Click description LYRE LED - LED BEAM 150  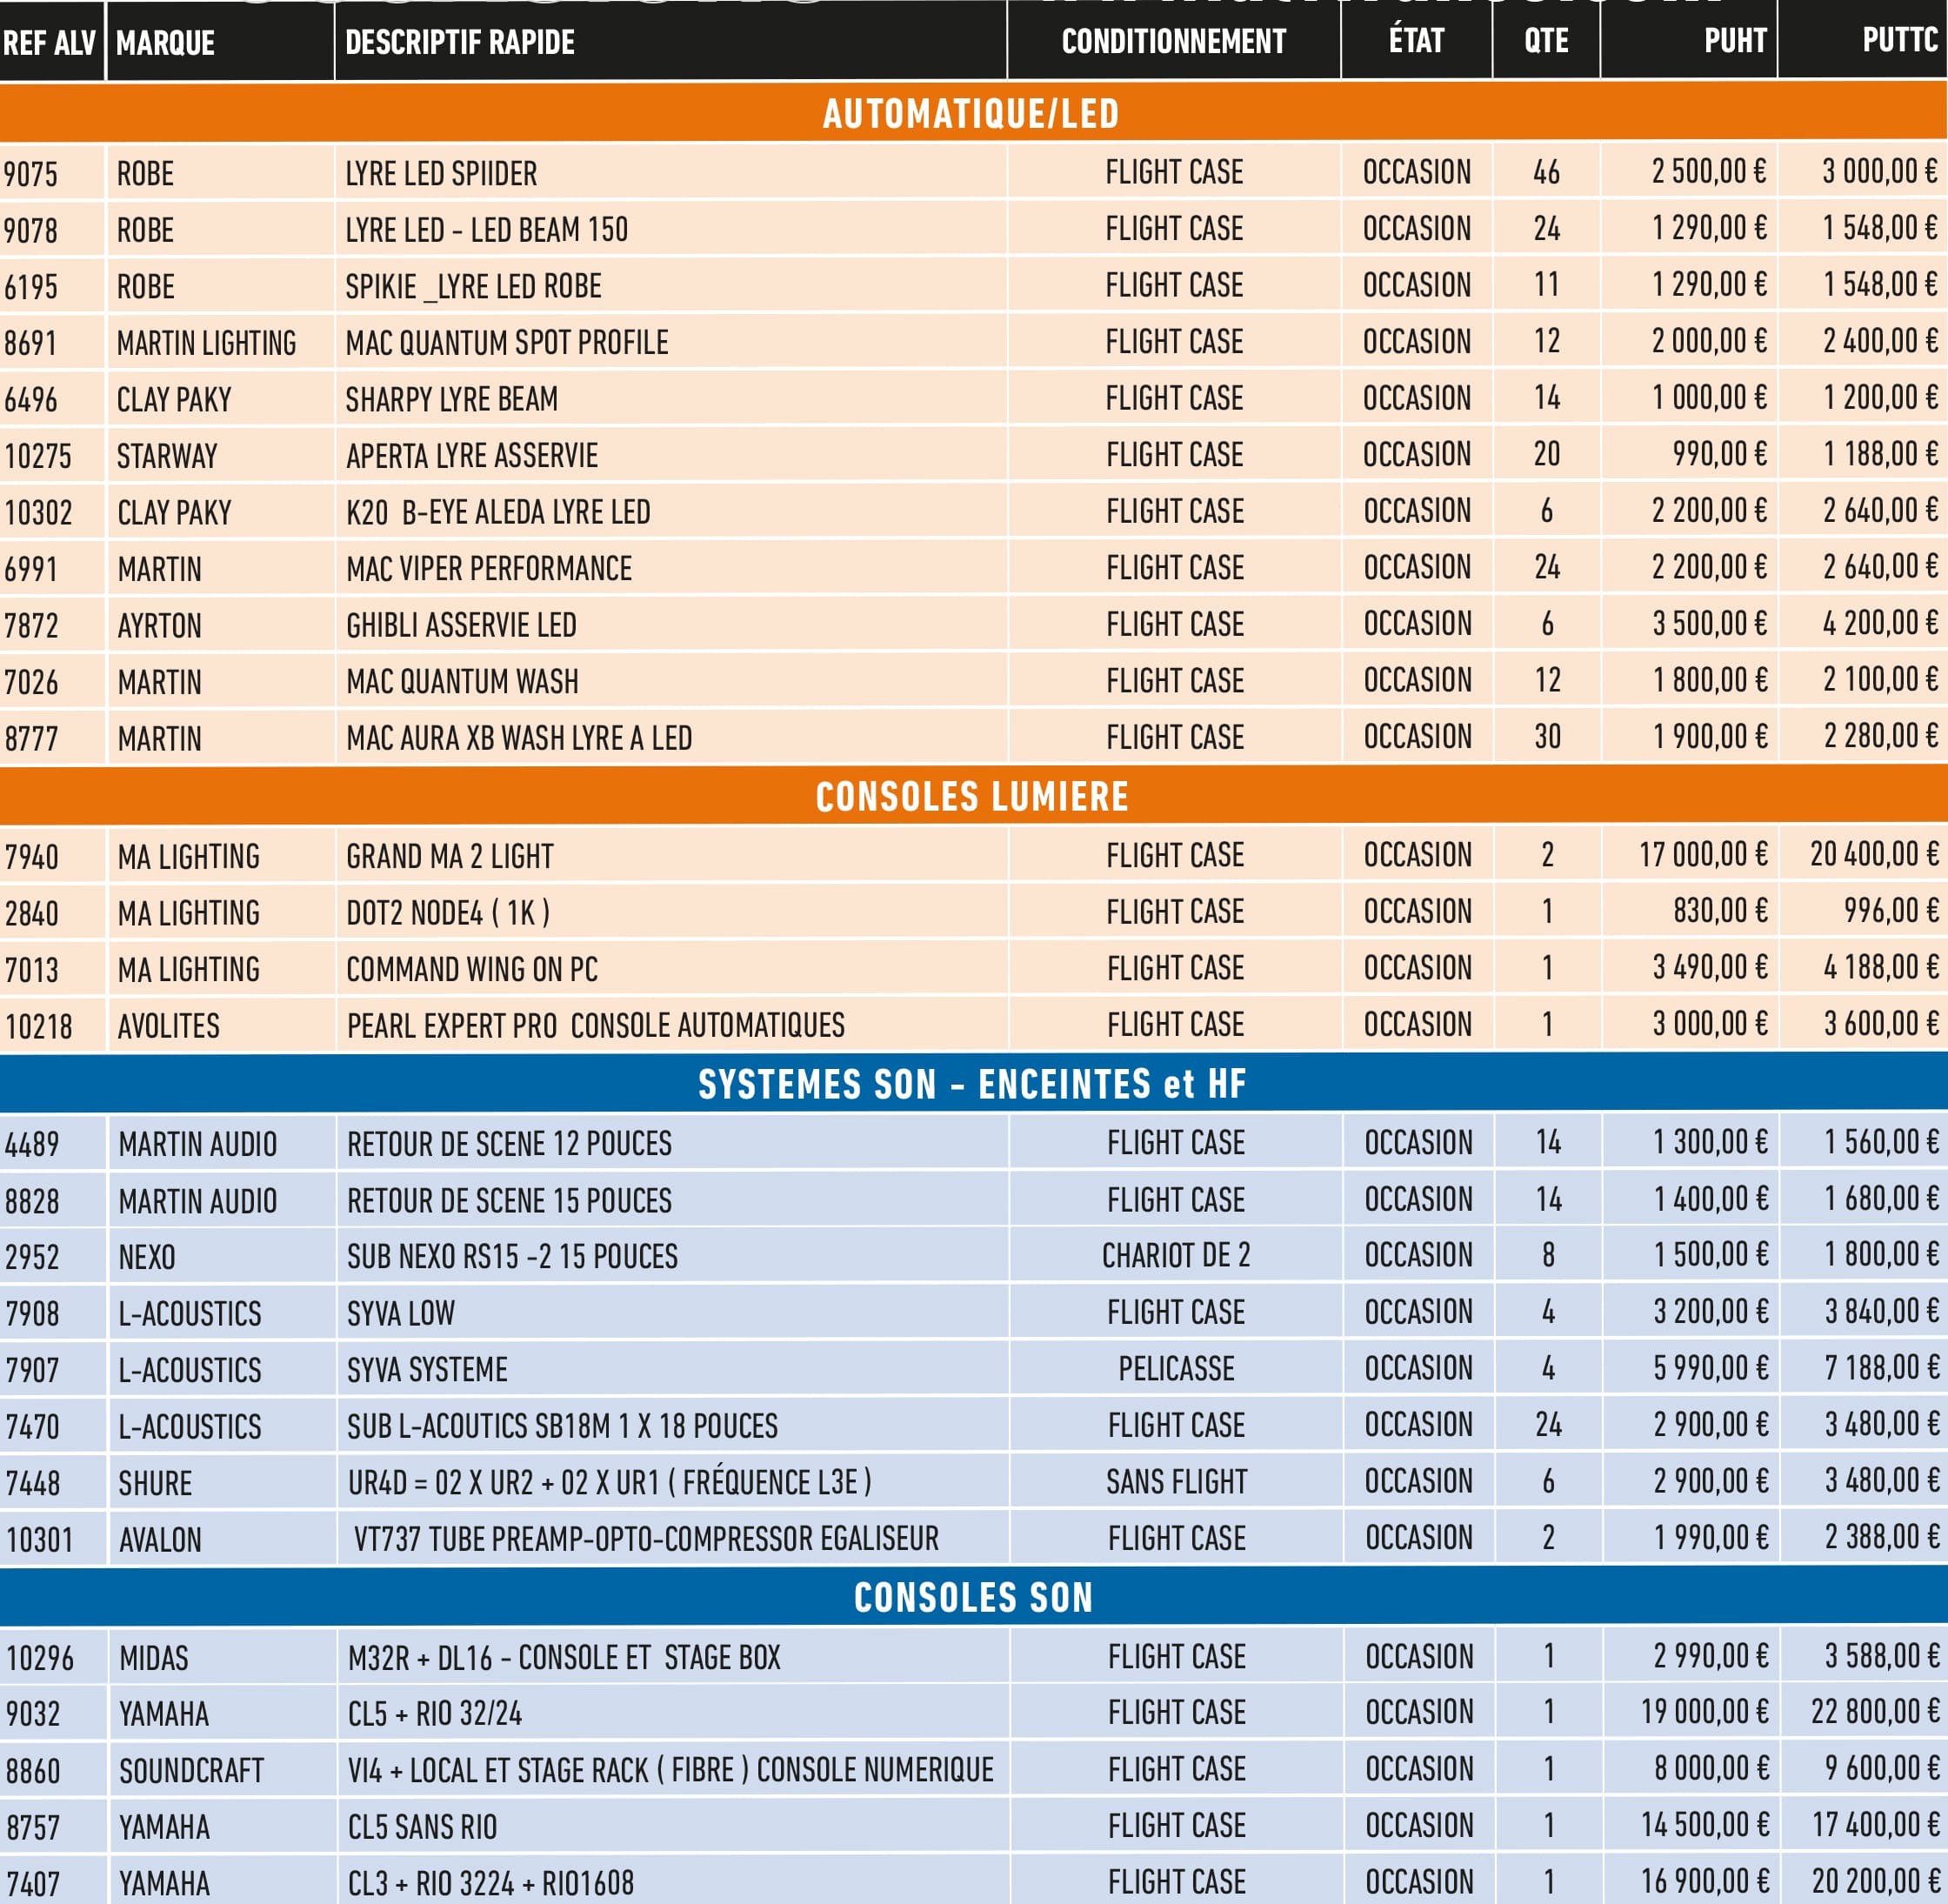(x=487, y=229)
